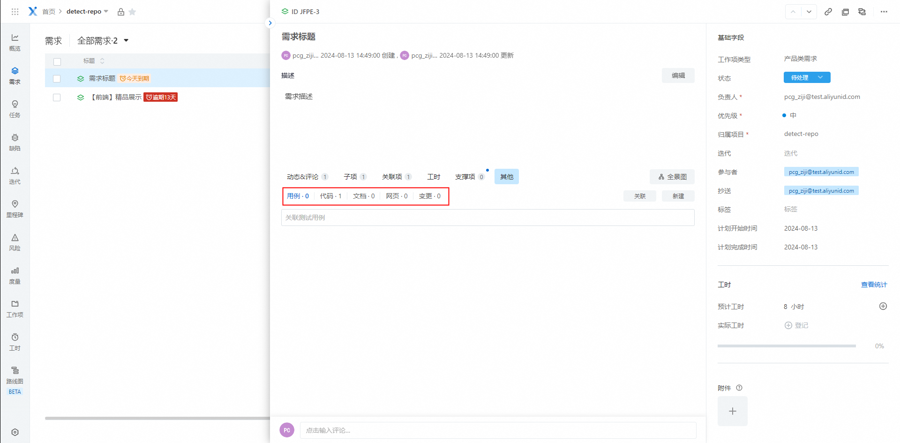Check the 需求标题 row checkbox
The height and width of the screenshot is (443, 900).
tap(57, 79)
